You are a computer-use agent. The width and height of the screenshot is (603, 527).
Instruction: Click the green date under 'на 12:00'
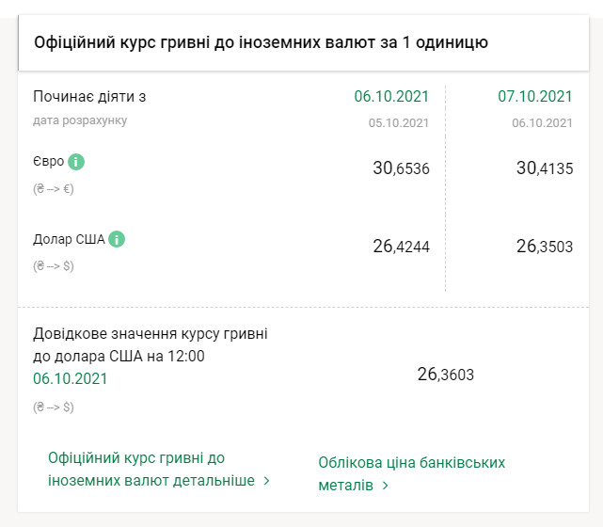71,378
